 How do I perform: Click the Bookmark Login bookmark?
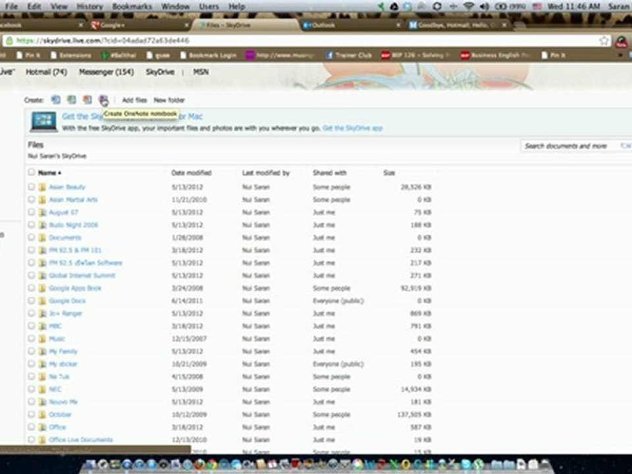pyautogui.click(x=208, y=55)
